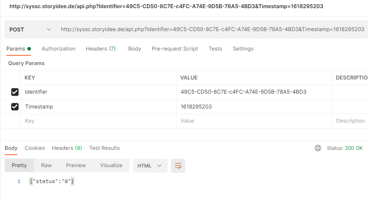Switch to the Authorization tab
Screen dimensions: 368x200
tap(58, 49)
